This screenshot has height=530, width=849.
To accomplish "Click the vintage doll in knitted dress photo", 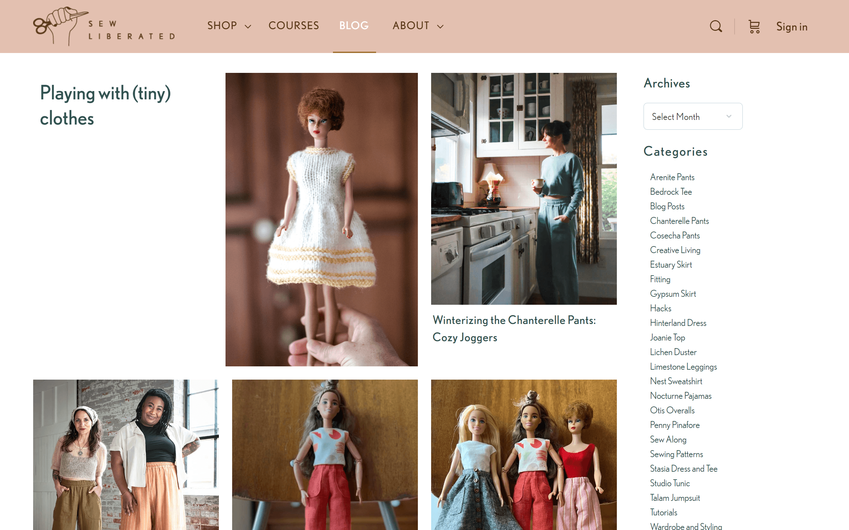I will pos(321,219).
